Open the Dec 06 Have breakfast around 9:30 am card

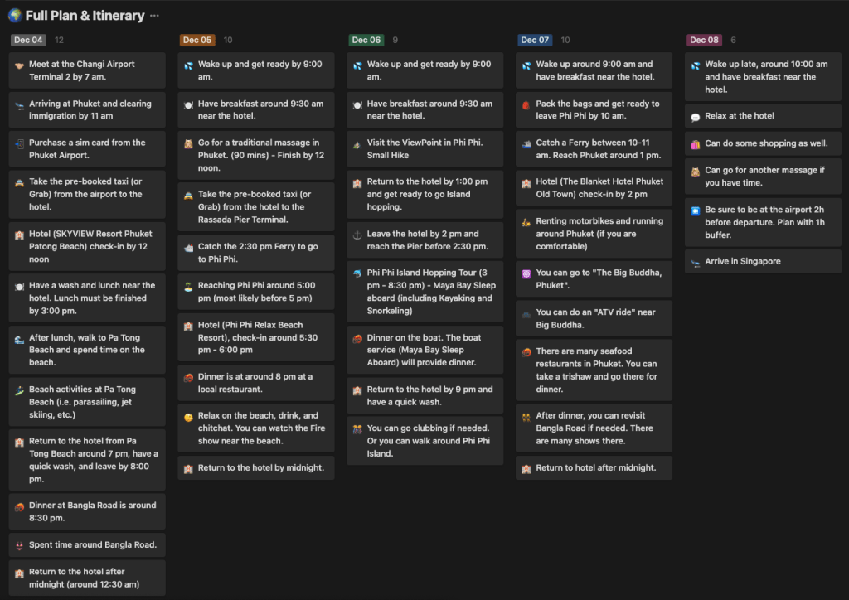(x=425, y=110)
